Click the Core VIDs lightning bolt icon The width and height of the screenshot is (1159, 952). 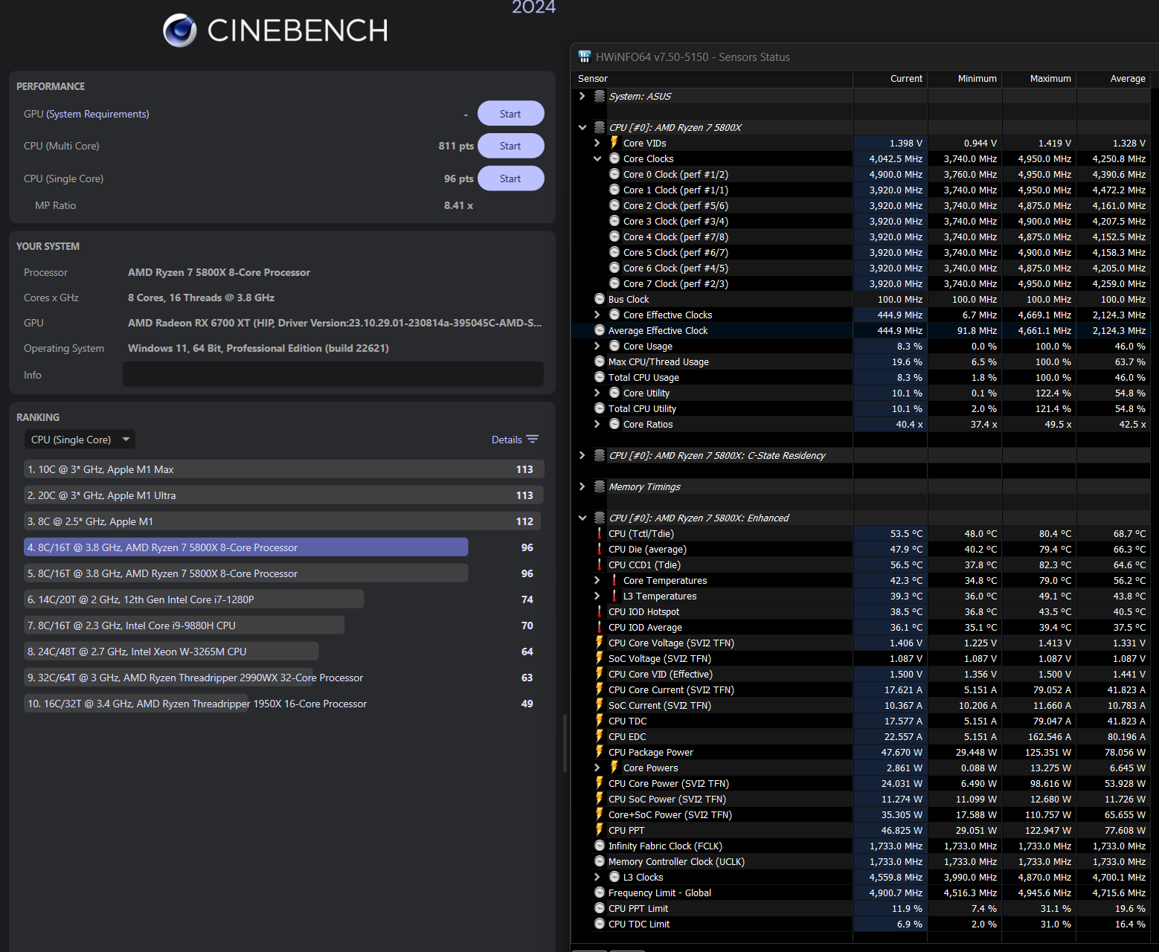click(614, 143)
